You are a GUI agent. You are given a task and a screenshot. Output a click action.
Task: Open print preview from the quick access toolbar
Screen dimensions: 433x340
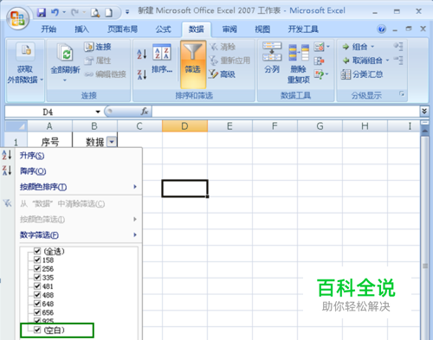pos(95,13)
